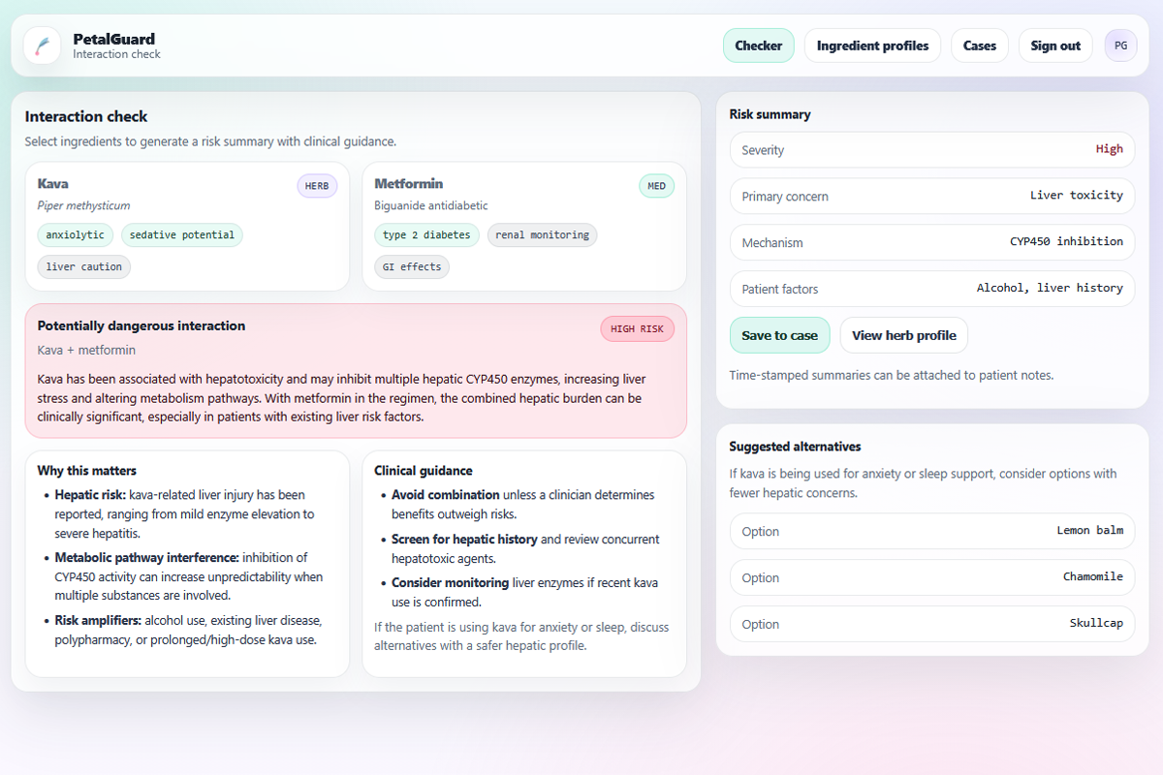Open the PG user avatar

tap(1120, 46)
